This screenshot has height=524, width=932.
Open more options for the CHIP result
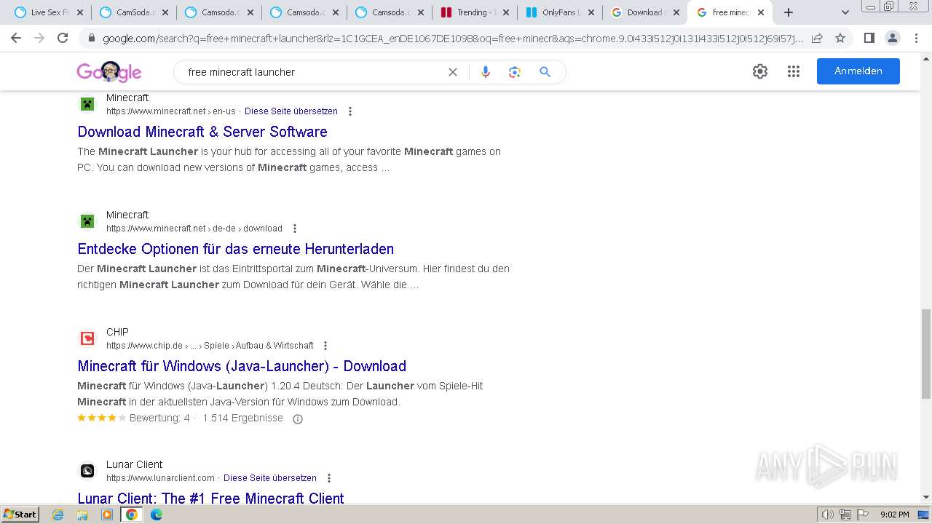[x=325, y=346]
